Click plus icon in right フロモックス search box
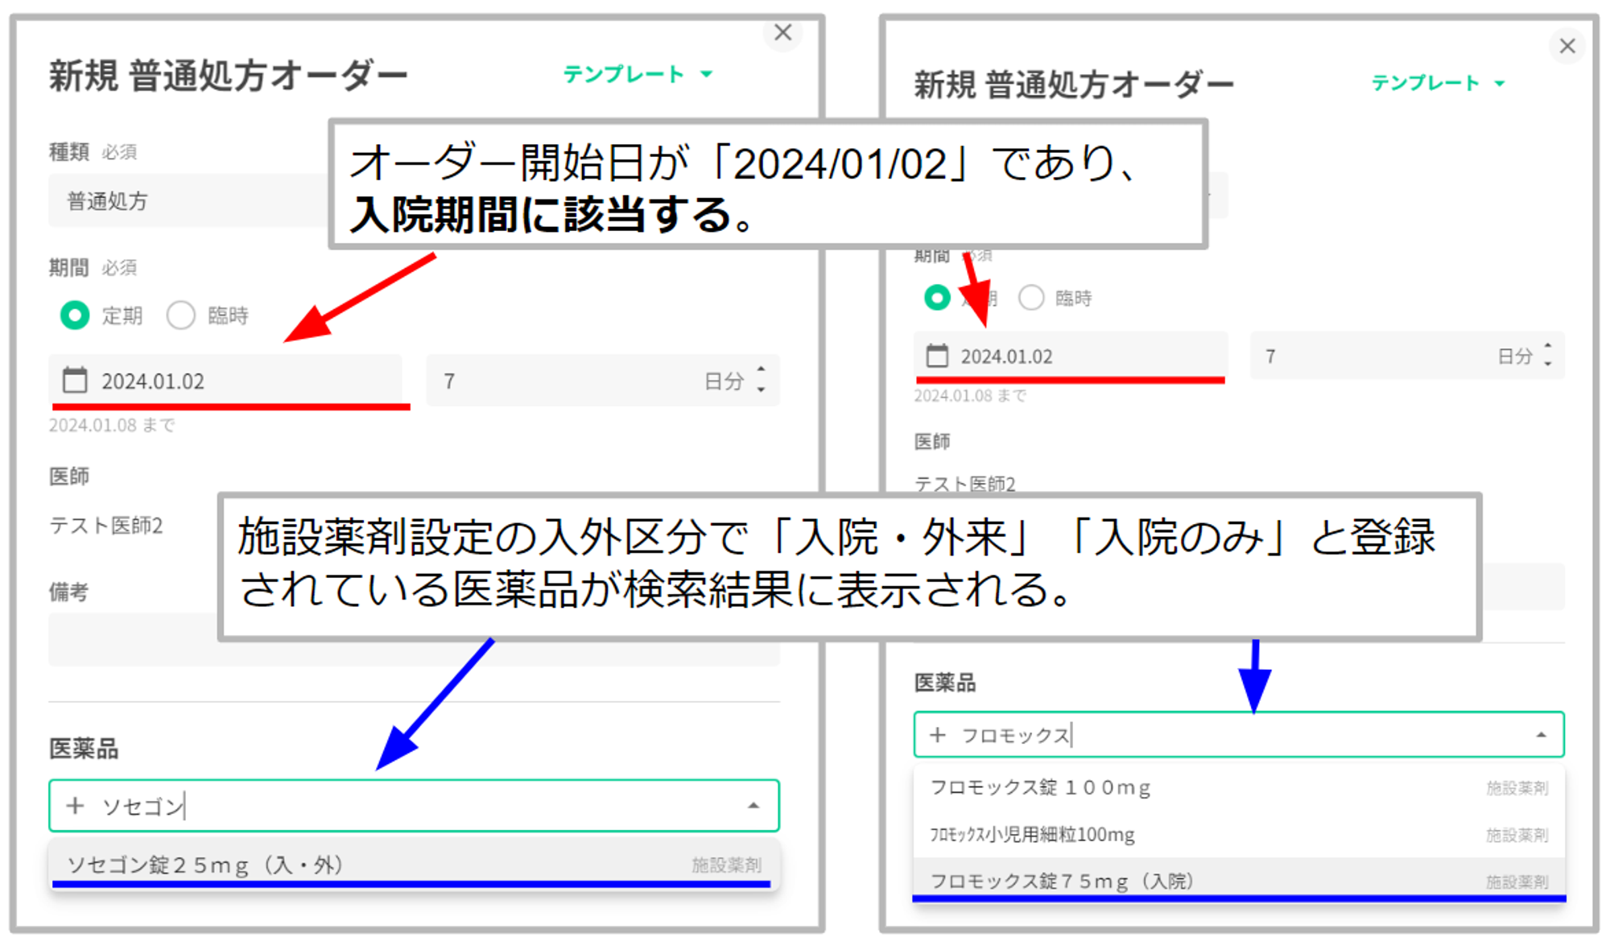 pos(937,735)
